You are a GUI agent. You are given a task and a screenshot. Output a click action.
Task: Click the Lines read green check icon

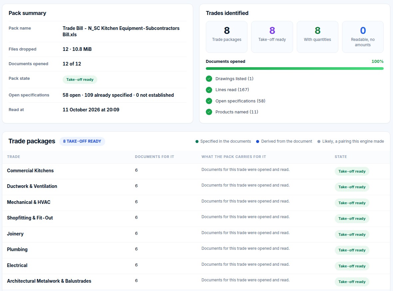[209, 90]
